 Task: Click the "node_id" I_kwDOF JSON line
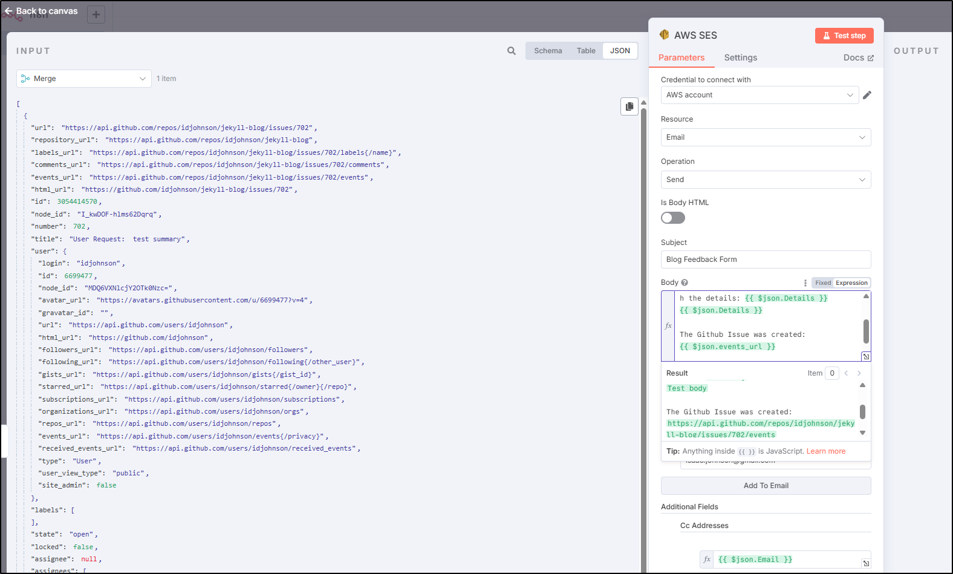coord(96,215)
